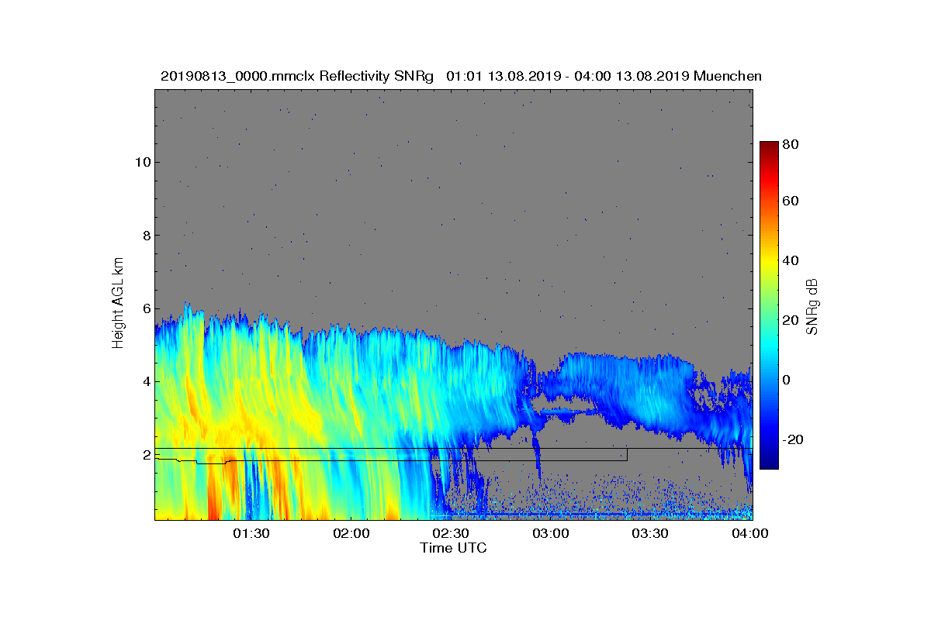Click the height tick label '8'
The height and width of the screenshot is (620, 931).
(146, 236)
